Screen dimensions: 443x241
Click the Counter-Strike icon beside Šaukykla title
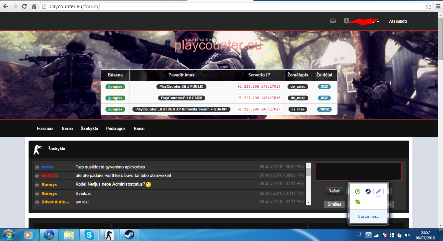pos(38,149)
